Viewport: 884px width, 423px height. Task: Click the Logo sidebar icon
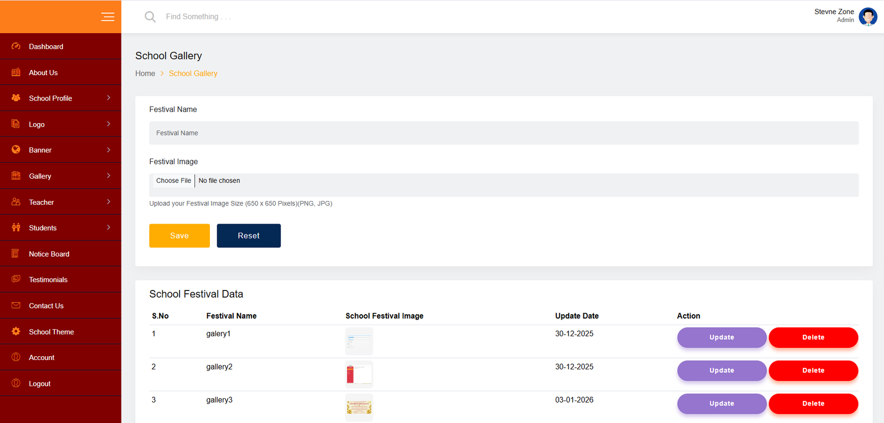pyautogui.click(x=16, y=124)
